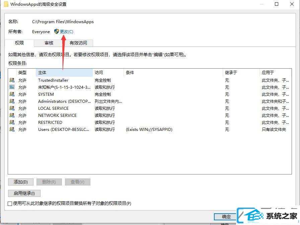Open the 审核 tab
Screen dimensions: 300x225
pyautogui.click(x=49, y=43)
